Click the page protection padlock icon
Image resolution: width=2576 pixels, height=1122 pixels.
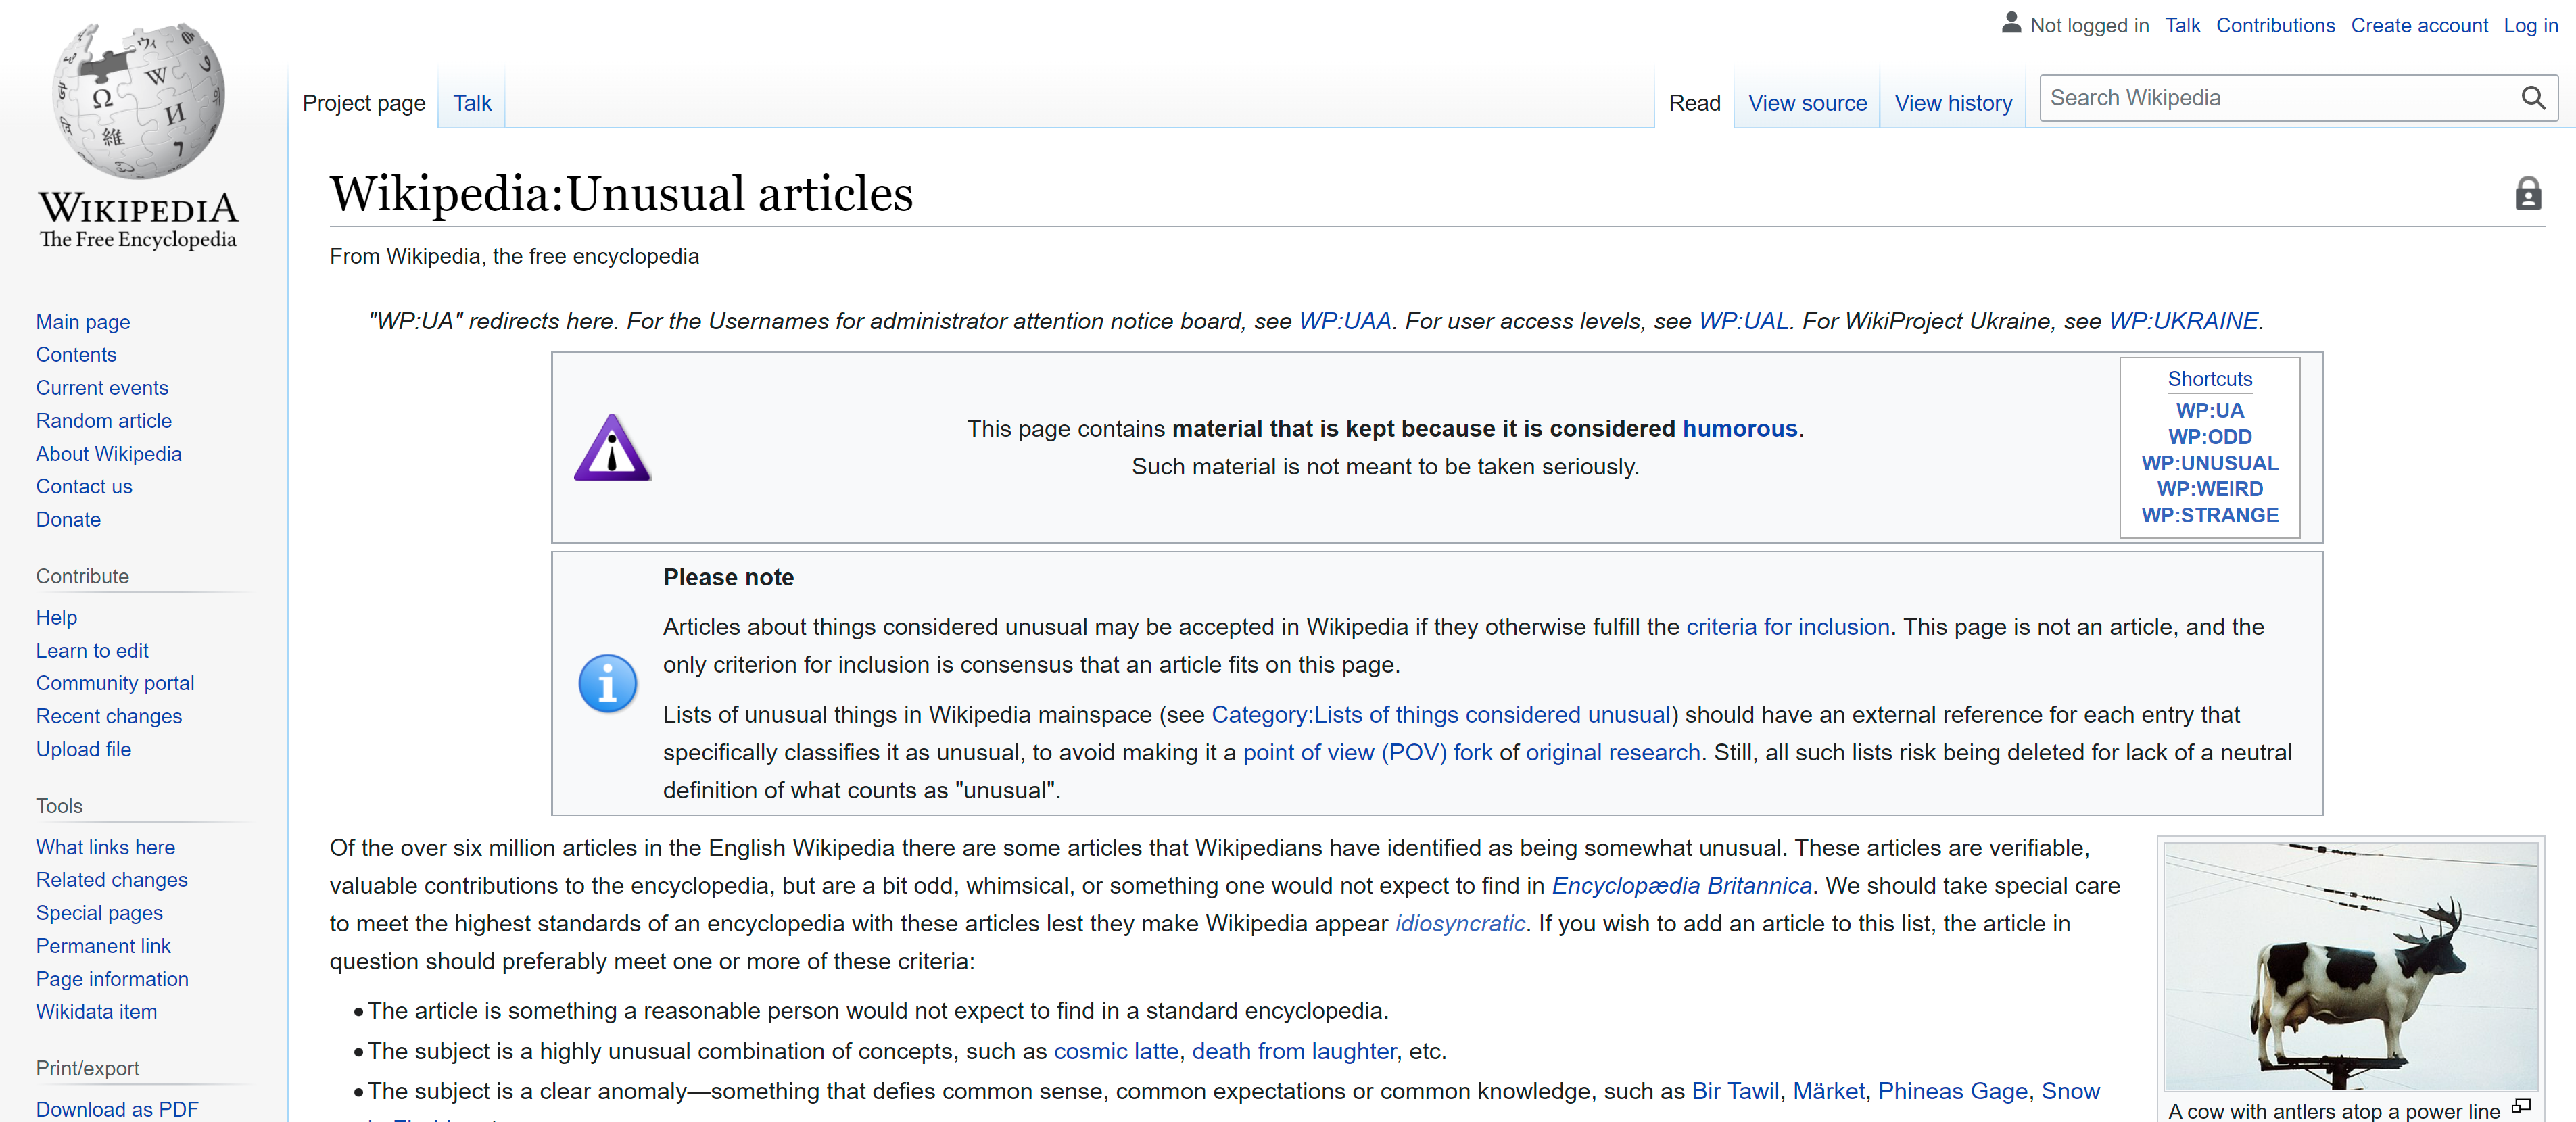coord(2528,193)
